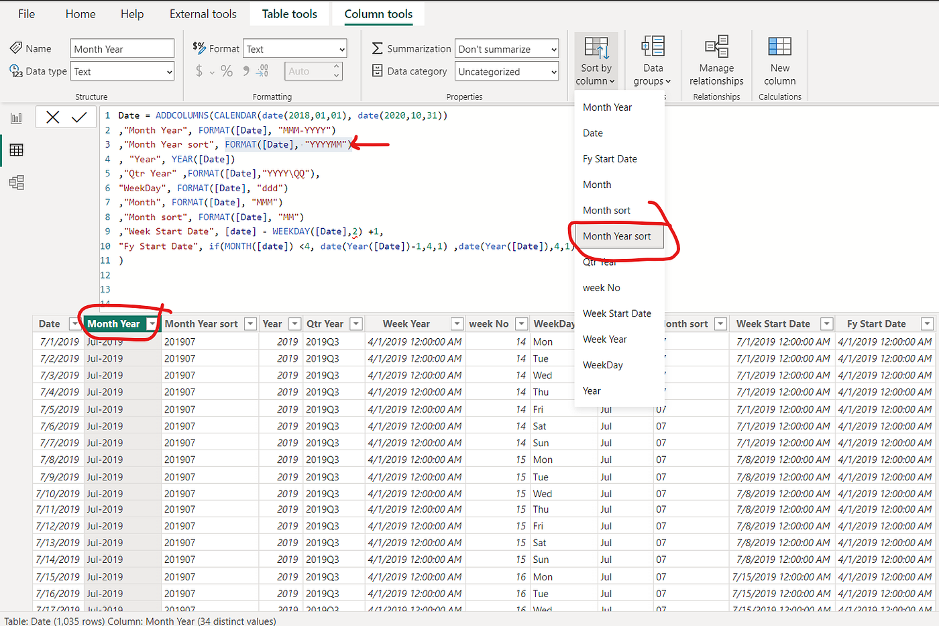Select the Data view table icon
Image resolution: width=939 pixels, height=626 pixels.
[x=17, y=150]
